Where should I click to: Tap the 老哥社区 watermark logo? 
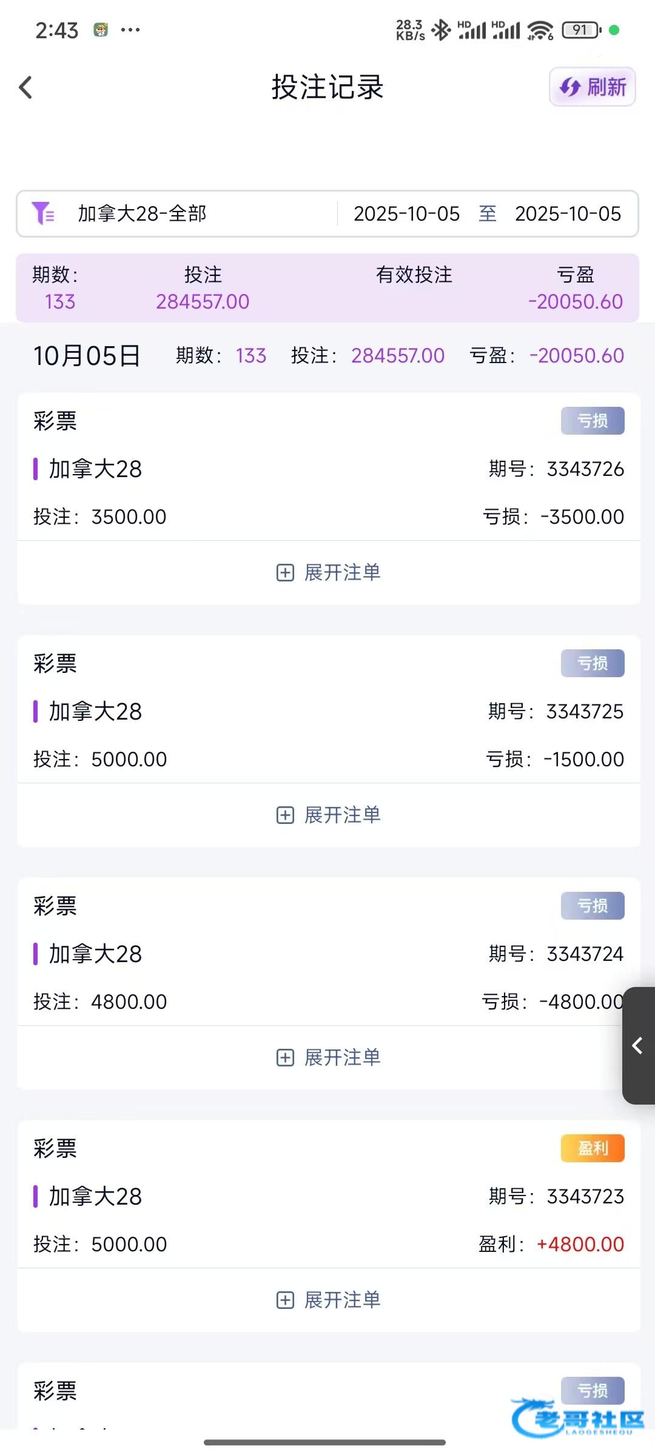[x=579, y=1419]
